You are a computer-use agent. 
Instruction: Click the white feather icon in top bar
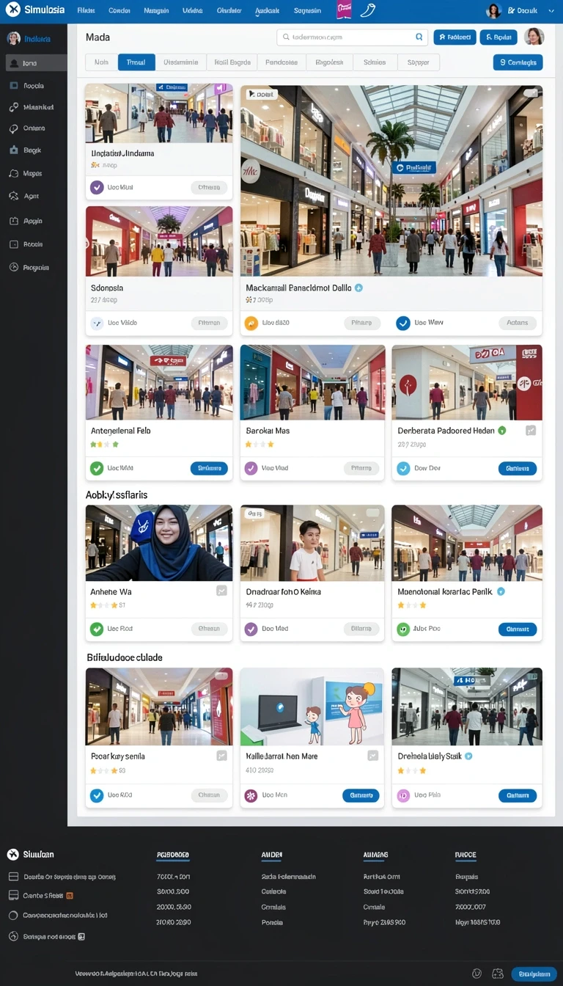368,10
